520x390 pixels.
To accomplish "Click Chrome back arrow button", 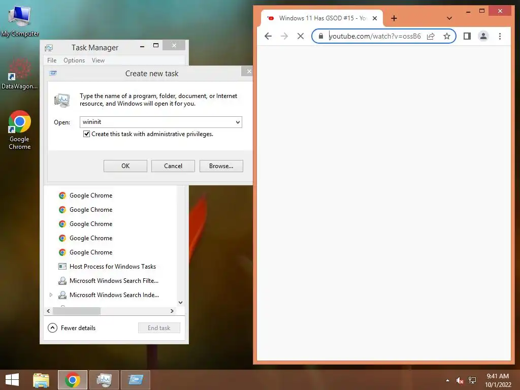I will click(x=268, y=36).
